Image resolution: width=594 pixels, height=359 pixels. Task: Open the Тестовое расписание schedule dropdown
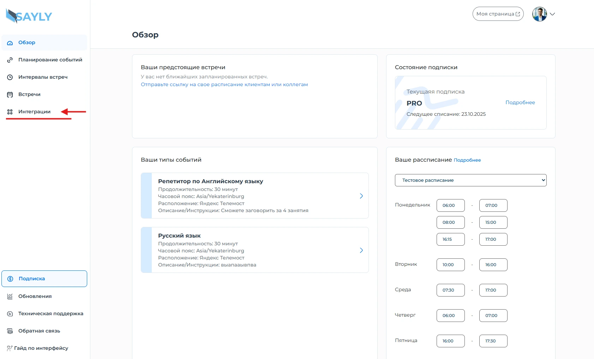470,180
